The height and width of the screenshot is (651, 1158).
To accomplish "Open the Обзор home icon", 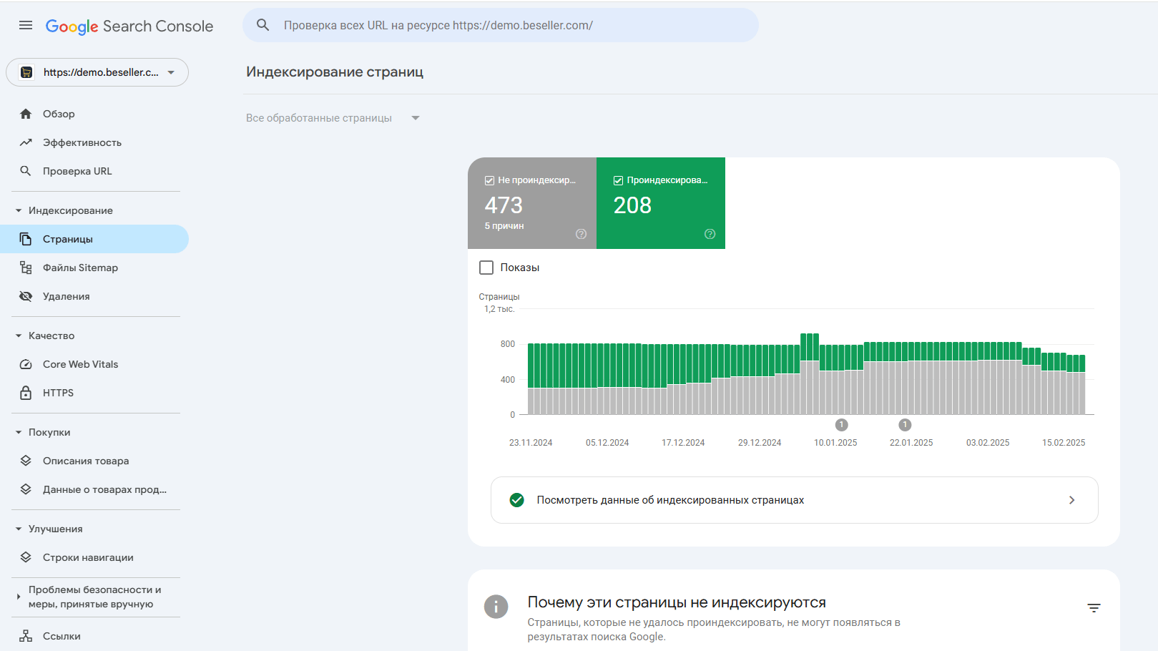I will point(26,114).
